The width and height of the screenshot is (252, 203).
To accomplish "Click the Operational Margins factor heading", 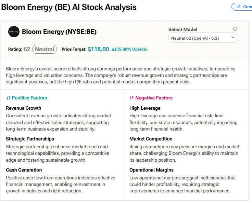I will tap(151, 170).
